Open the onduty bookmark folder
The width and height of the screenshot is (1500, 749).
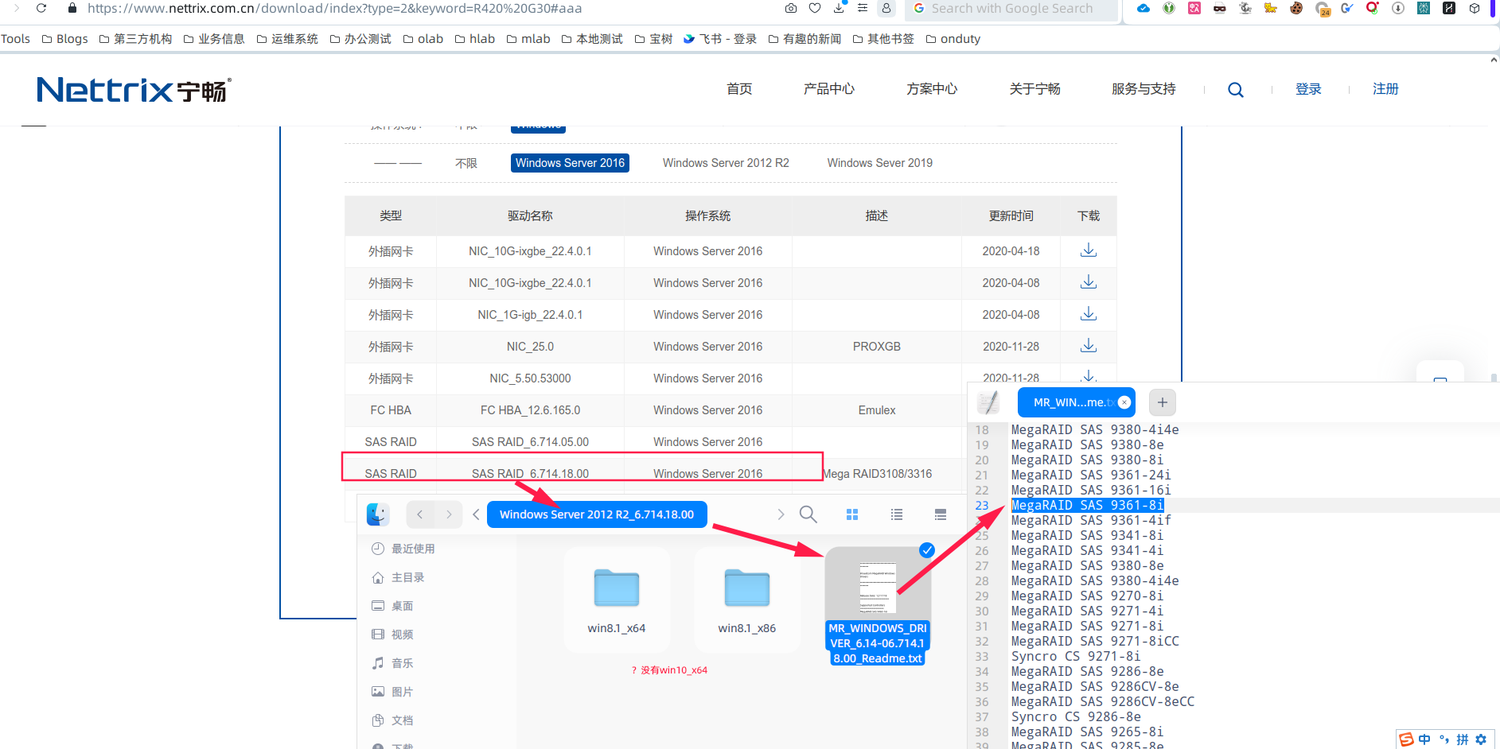(x=953, y=39)
